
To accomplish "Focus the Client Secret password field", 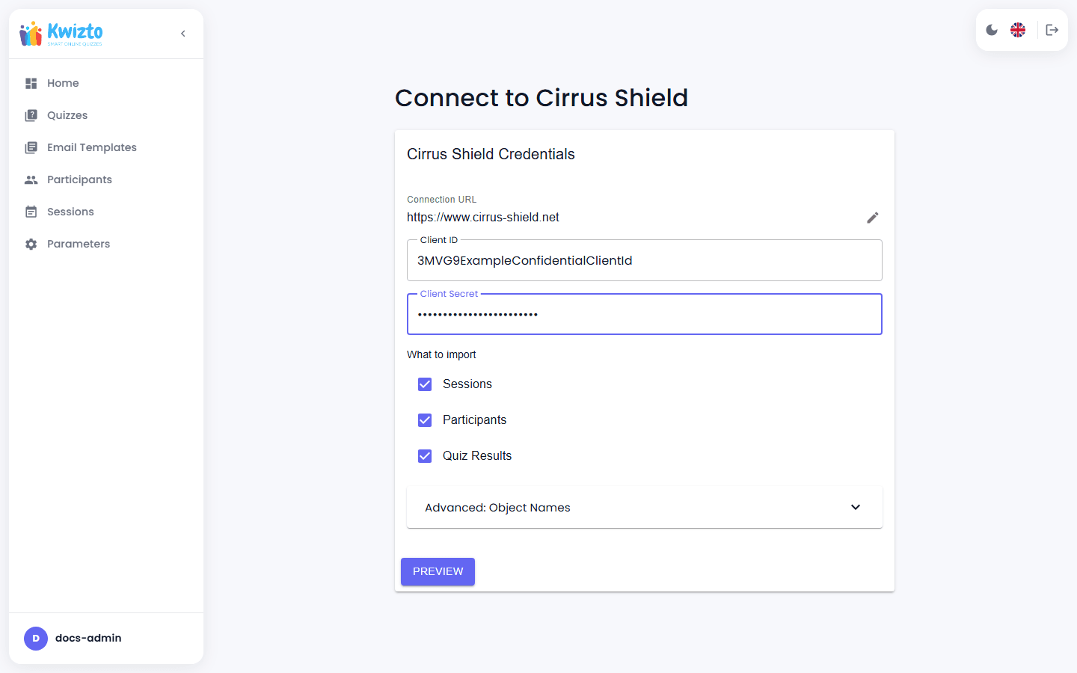I will tap(645, 314).
